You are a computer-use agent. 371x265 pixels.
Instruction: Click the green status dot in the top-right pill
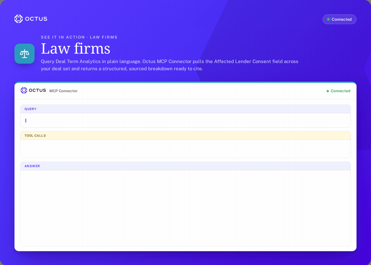tap(328, 19)
